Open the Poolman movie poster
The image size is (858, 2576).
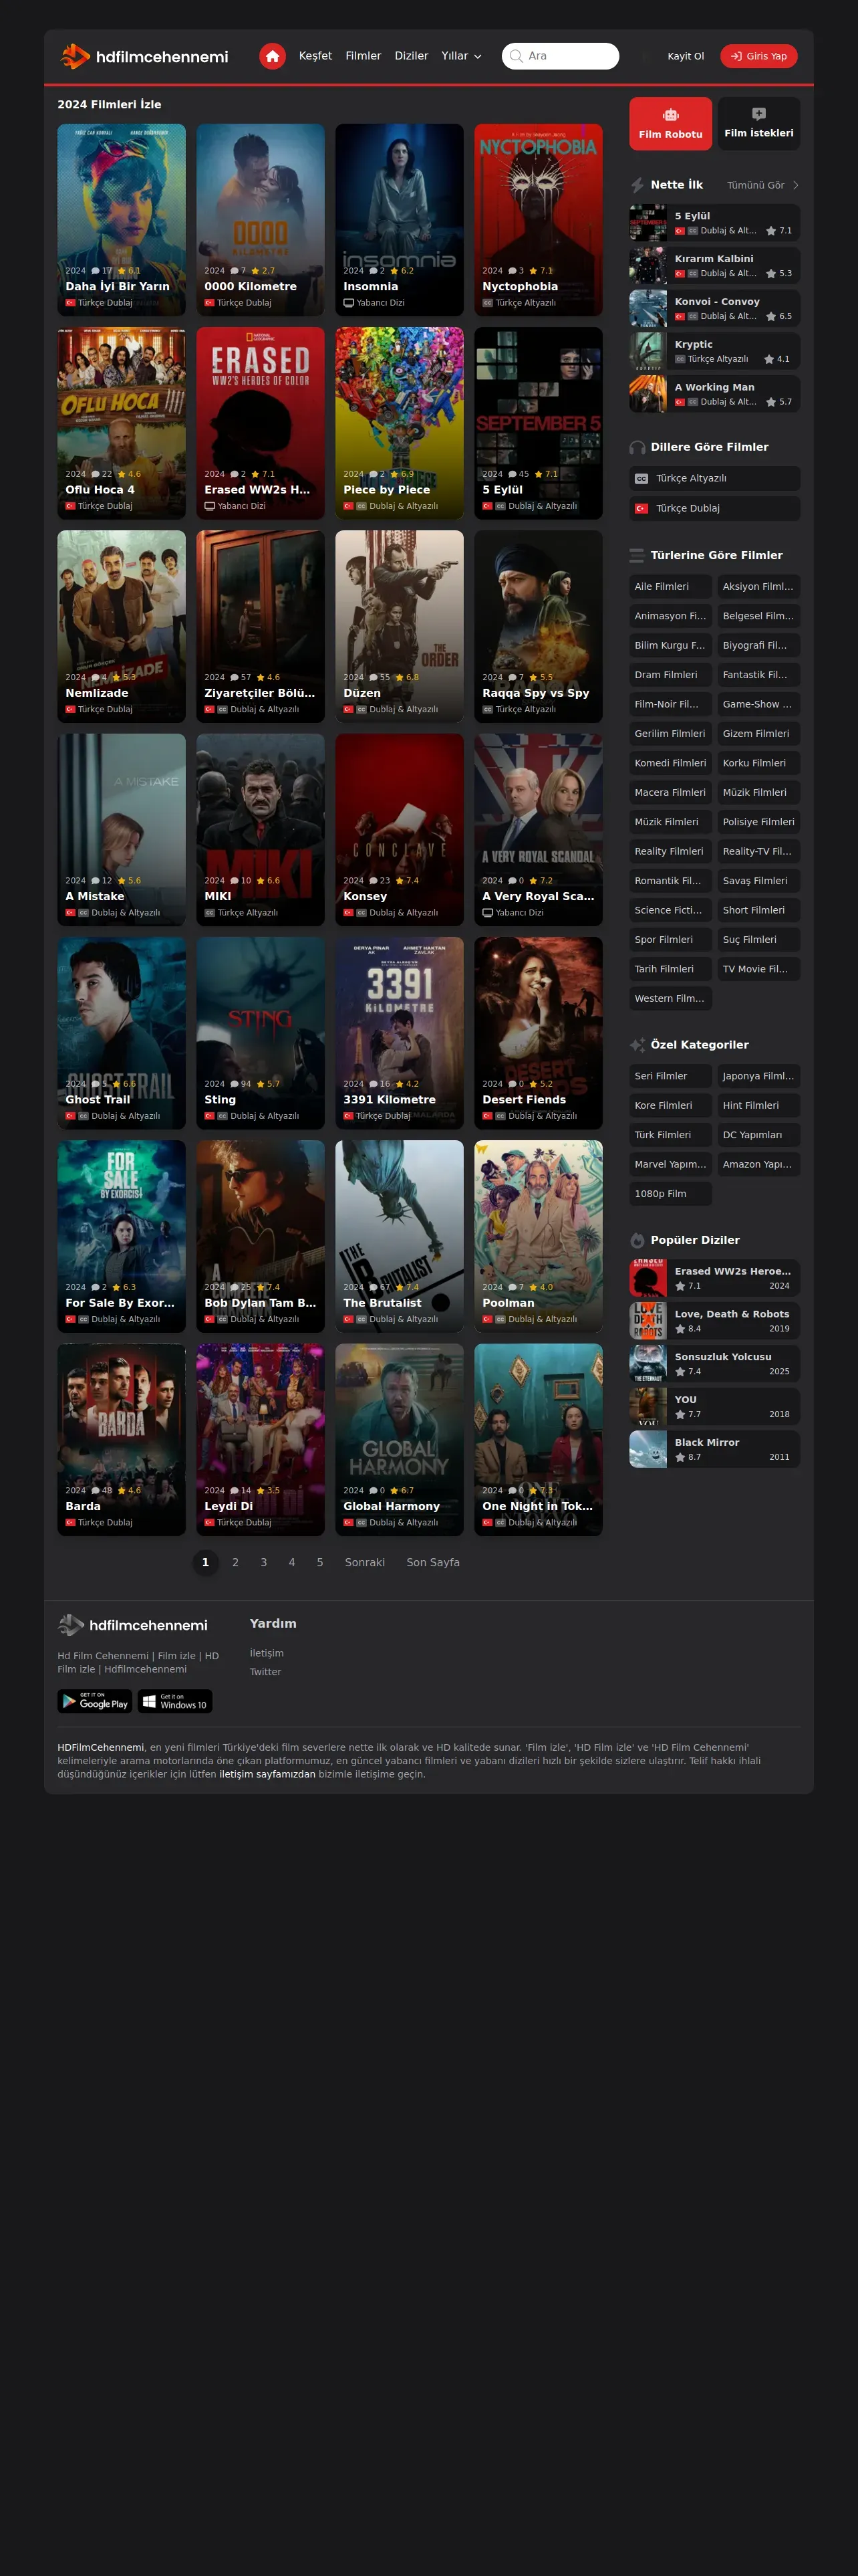(539, 1236)
